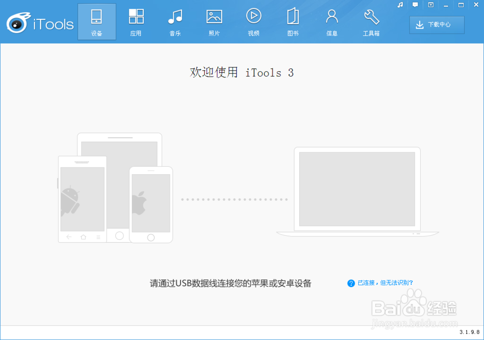Screen dimensions: 484x340
Task: Switch to the 应用 (Apps) tab
Action: (136, 22)
